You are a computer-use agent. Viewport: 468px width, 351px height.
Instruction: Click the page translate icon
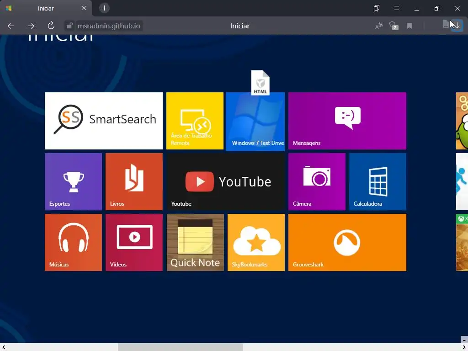coord(379,26)
